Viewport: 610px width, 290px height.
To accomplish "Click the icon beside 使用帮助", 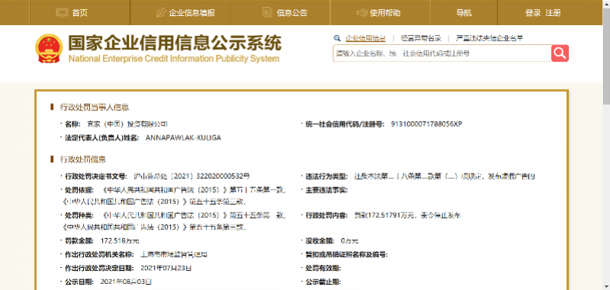I will [x=361, y=12].
